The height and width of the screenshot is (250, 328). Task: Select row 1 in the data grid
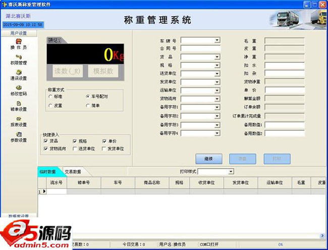(42, 192)
